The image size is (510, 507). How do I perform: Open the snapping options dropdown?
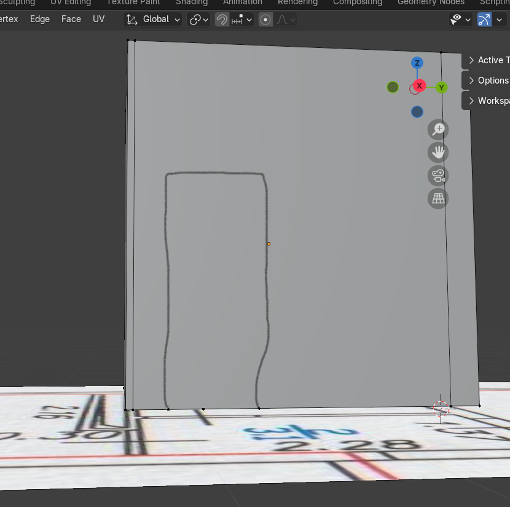coord(242,20)
